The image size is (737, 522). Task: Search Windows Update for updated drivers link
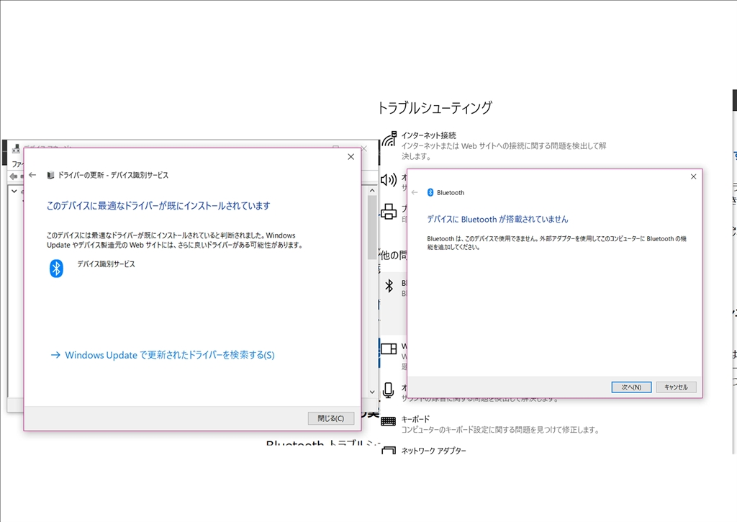pos(163,355)
